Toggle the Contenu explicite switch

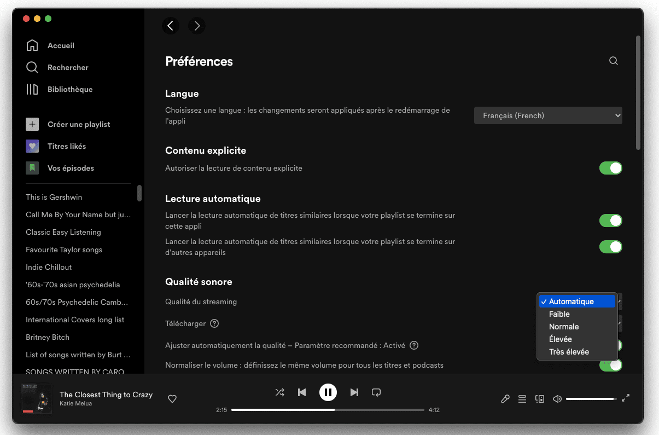click(610, 168)
